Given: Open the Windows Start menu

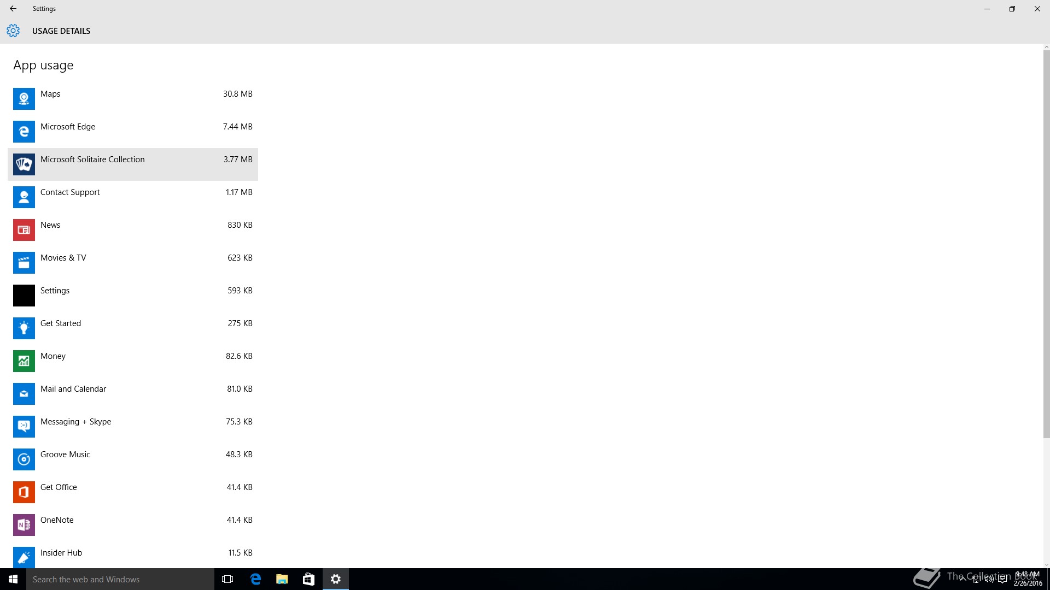Looking at the screenshot, I should pos(13,579).
